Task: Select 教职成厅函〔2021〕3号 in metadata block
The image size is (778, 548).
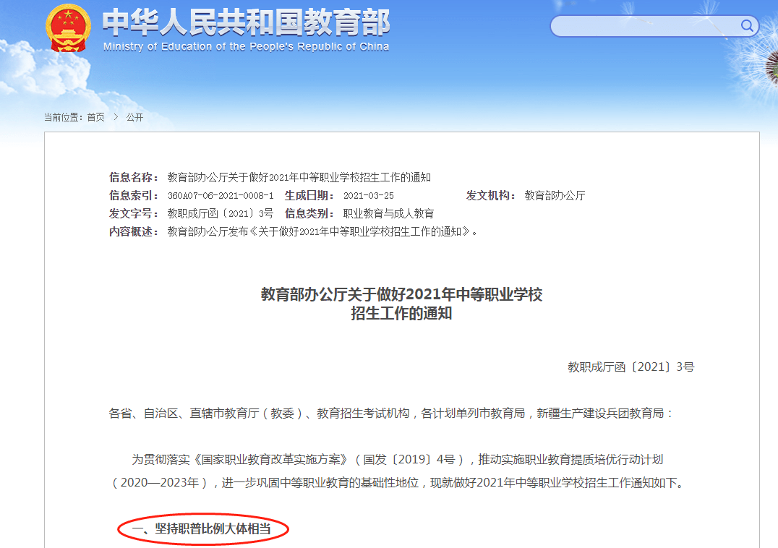Action: tap(221, 213)
